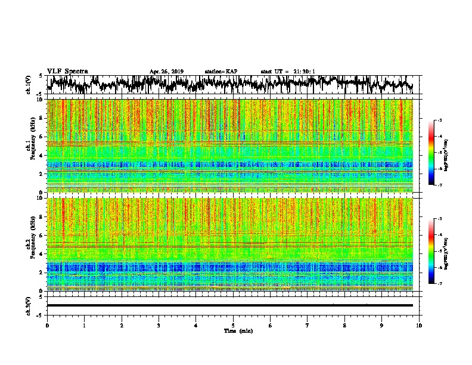This screenshot has height=365, width=472.
Task: Click the 4 kHz tick on ch.2 frequency axis
Action: pos(41,254)
